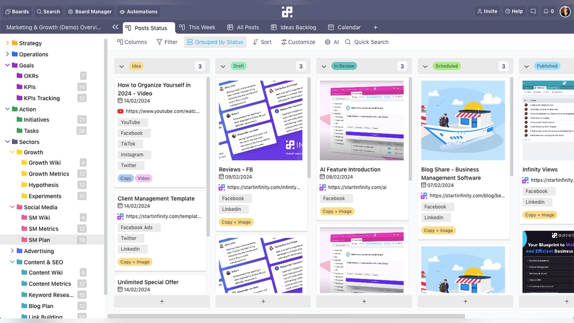Open Reviews - FB card thumbnail
This screenshot has width=574, height=323.
point(261,120)
